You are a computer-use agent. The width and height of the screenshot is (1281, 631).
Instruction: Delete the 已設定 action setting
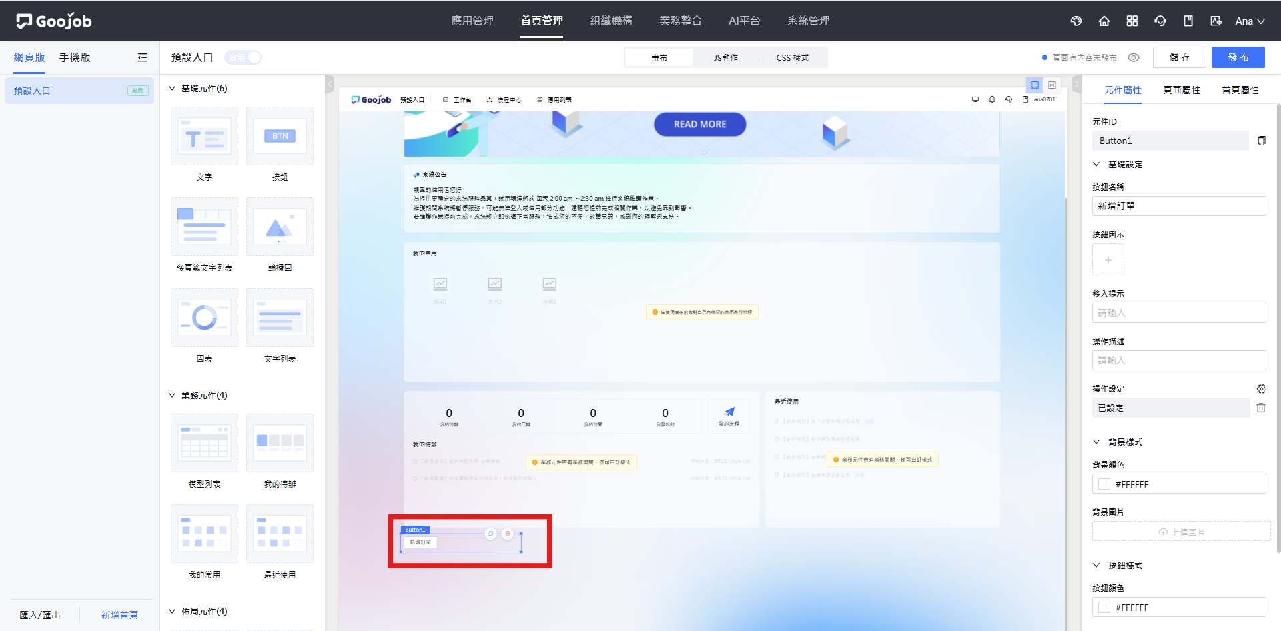(x=1261, y=408)
